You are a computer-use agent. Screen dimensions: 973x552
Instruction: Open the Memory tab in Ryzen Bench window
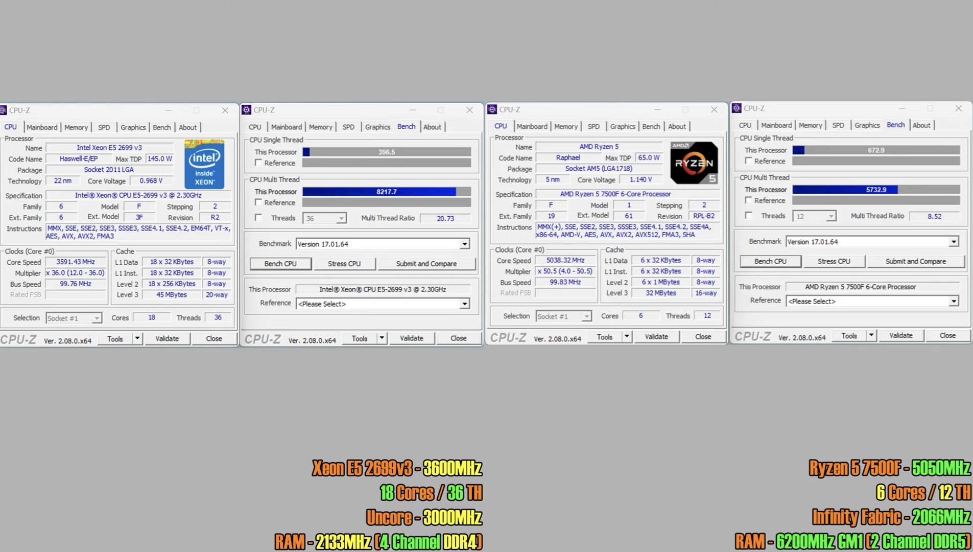coord(811,125)
